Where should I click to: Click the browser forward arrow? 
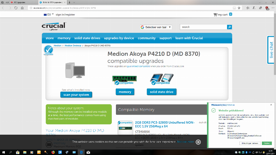[10, 8]
